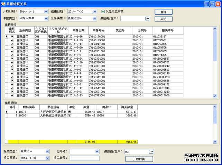Open the 开始日期 start date dropdown
The image size is (222, 165).
46,11
